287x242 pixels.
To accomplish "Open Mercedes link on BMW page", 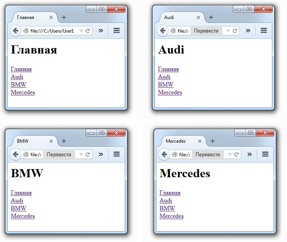I will click(23, 216).
